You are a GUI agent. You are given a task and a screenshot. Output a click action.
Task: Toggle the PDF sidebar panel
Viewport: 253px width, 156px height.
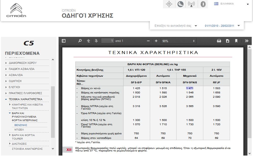point(64,41)
